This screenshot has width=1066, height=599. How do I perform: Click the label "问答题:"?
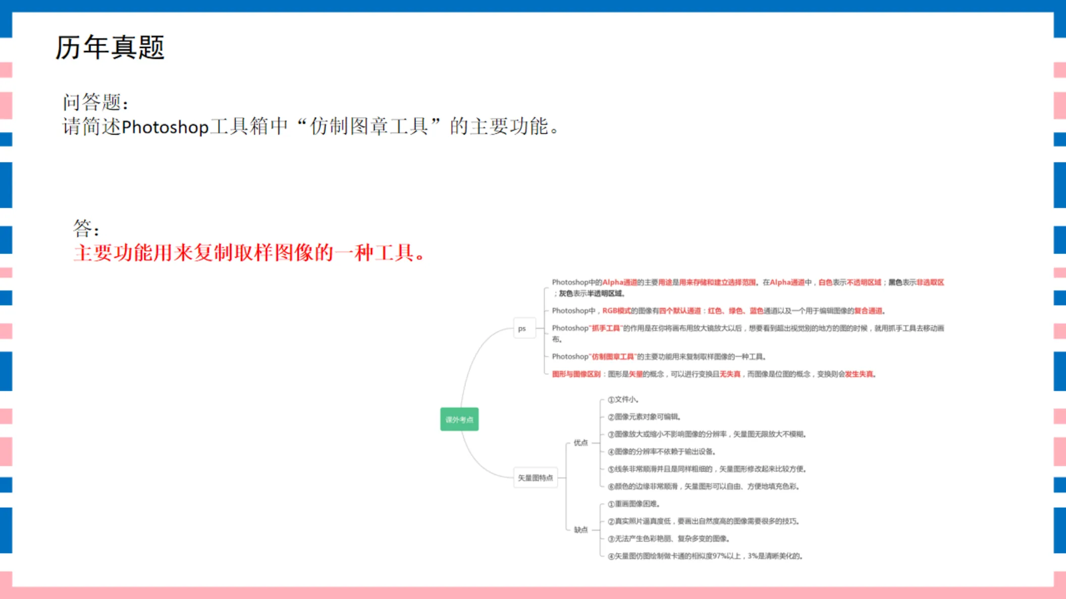(x=95, y=102)
